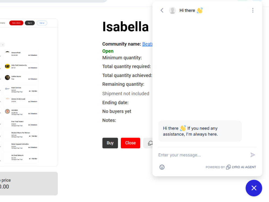
Task: Click the Buy button
Action: pyautogui.click(x=110, y=143)
